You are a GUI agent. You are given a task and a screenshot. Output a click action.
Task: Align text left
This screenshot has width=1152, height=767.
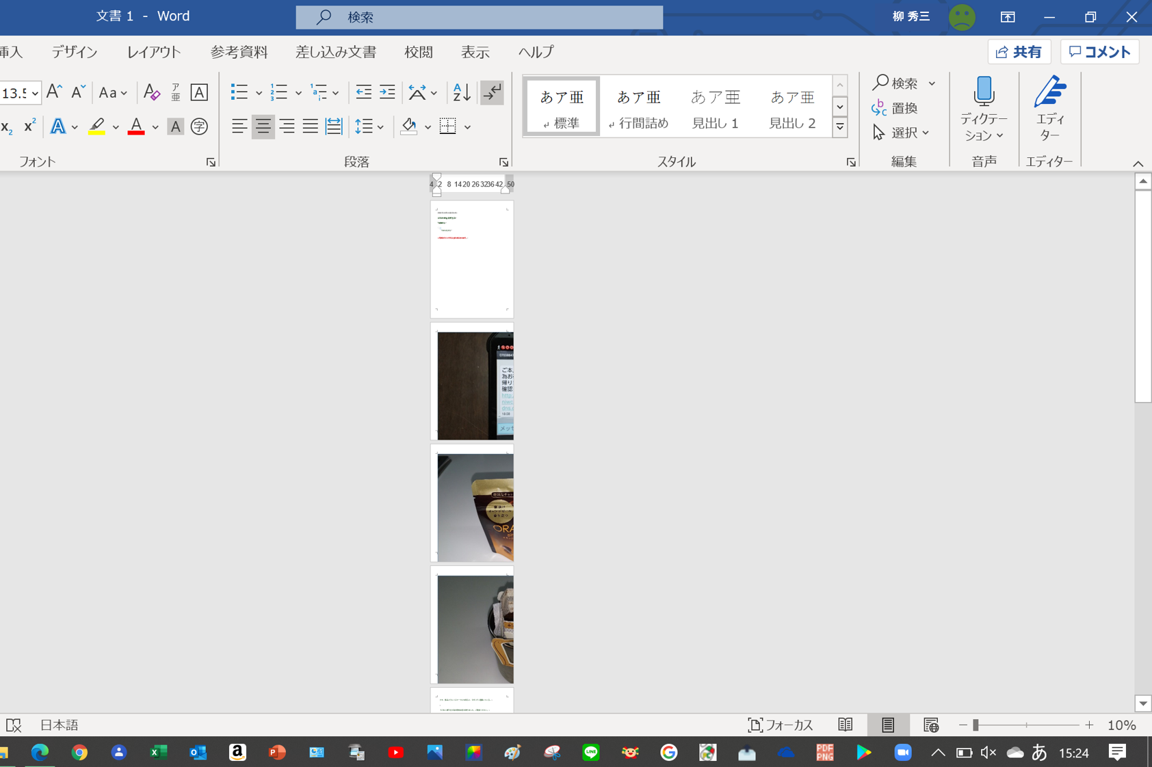point(239,126)
